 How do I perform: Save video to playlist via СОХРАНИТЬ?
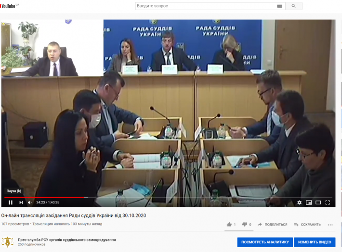[307, 225]
